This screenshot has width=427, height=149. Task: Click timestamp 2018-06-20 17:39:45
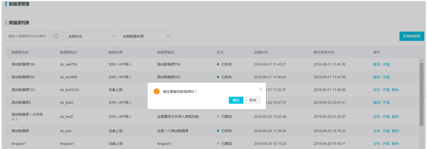(x=270, y=131)
